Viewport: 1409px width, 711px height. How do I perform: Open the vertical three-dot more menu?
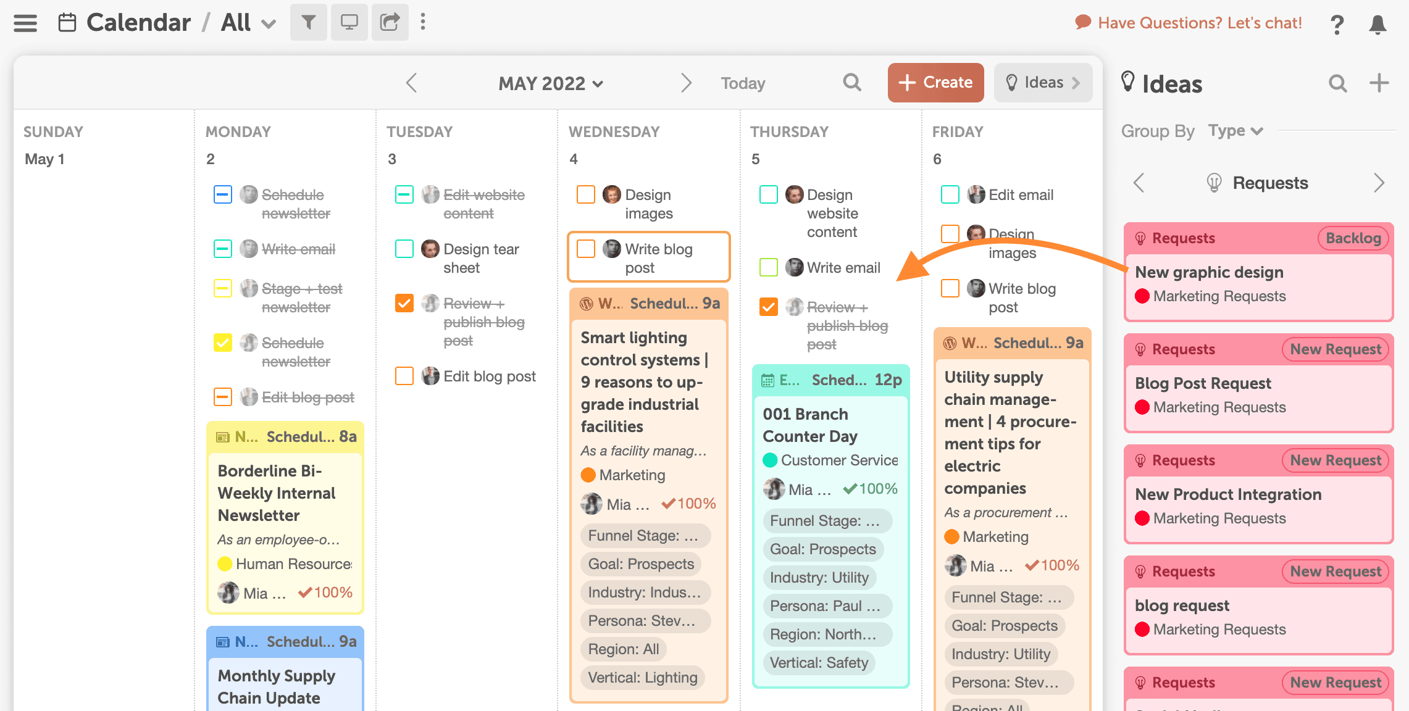[x=423, y=22]
